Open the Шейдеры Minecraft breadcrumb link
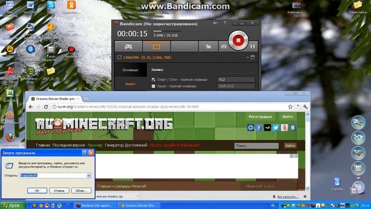This screenshot has width=371, height=209. pyautogui.click(x=130, y=186)
